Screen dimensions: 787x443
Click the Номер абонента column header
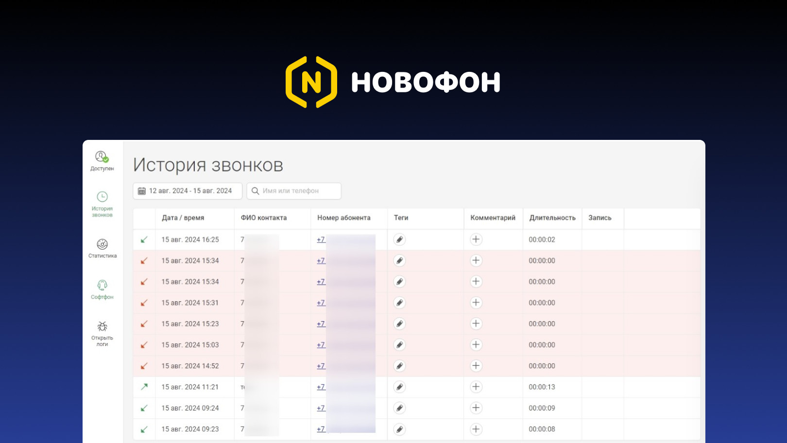pos(344,218)
